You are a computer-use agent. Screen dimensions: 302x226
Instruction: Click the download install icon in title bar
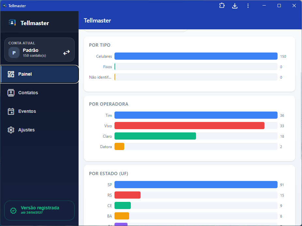pyautogui.click(x=235, y=6)
